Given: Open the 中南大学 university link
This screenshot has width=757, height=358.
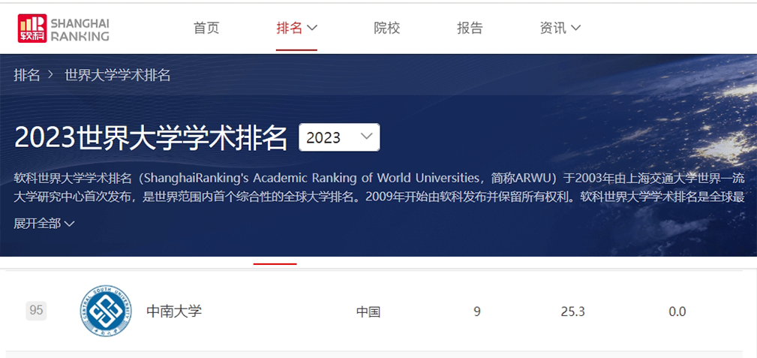Looking at the screenshot, I should coord(174,311).
